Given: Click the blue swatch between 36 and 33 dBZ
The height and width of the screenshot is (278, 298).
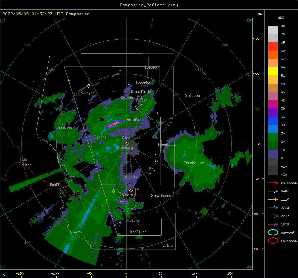Looking at the screenshot, I should [x=273, y=121].
